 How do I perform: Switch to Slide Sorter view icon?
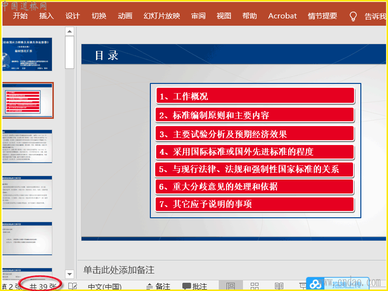pos(255,286)
